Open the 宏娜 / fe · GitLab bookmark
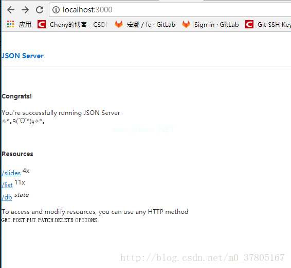Screen dimensions: 291x268 pyautogui.click(x=151, y=25)
